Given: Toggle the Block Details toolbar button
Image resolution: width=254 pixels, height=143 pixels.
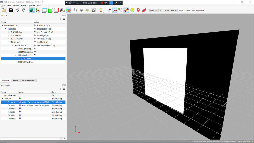Looking at the screenshot, I should point(164,10).
